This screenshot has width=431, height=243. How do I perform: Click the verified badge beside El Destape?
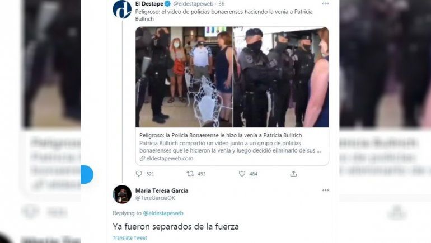tap(167, 4)
